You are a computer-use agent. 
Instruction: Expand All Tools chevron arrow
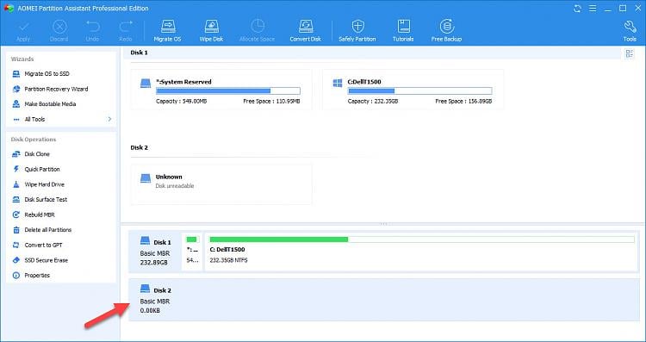click(109, 119)
